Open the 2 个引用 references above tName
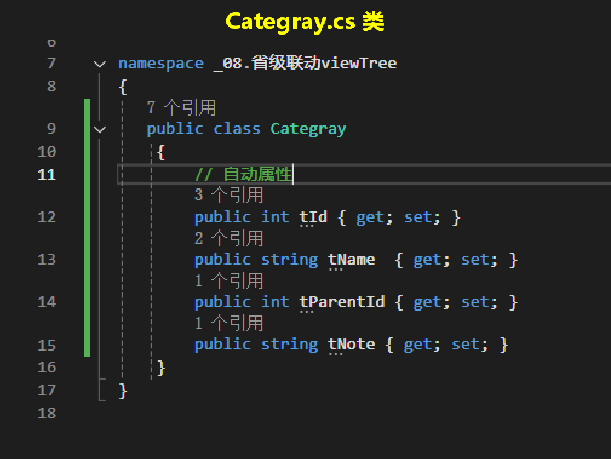 (x=228, y=238)
